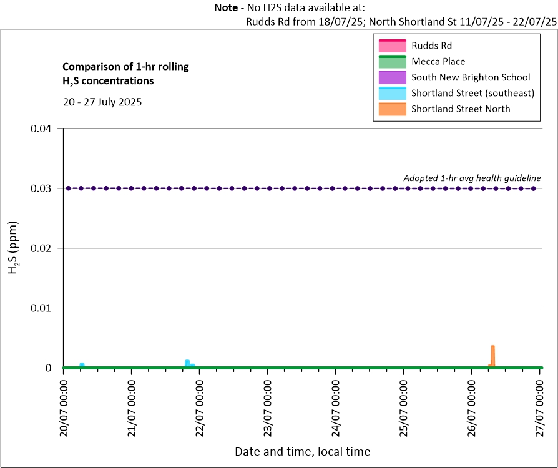The image size is (558, 468).
Task: Select the 0.04 y-axis value label
Action: (x=43, y=129)
